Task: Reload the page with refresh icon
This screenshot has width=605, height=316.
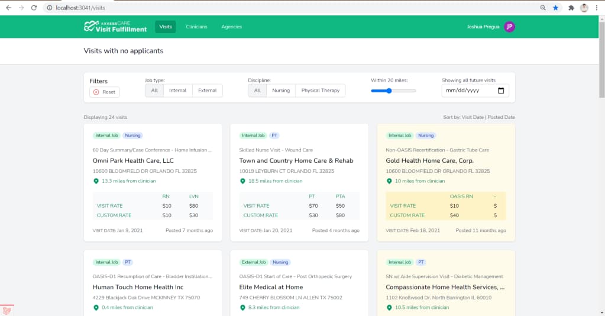Action: (34, 8)
